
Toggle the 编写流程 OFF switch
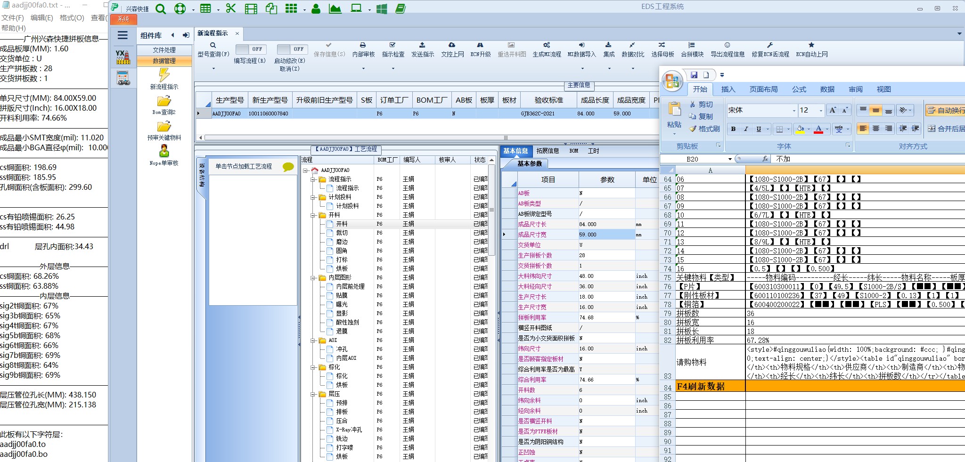(x=250, y=49)
